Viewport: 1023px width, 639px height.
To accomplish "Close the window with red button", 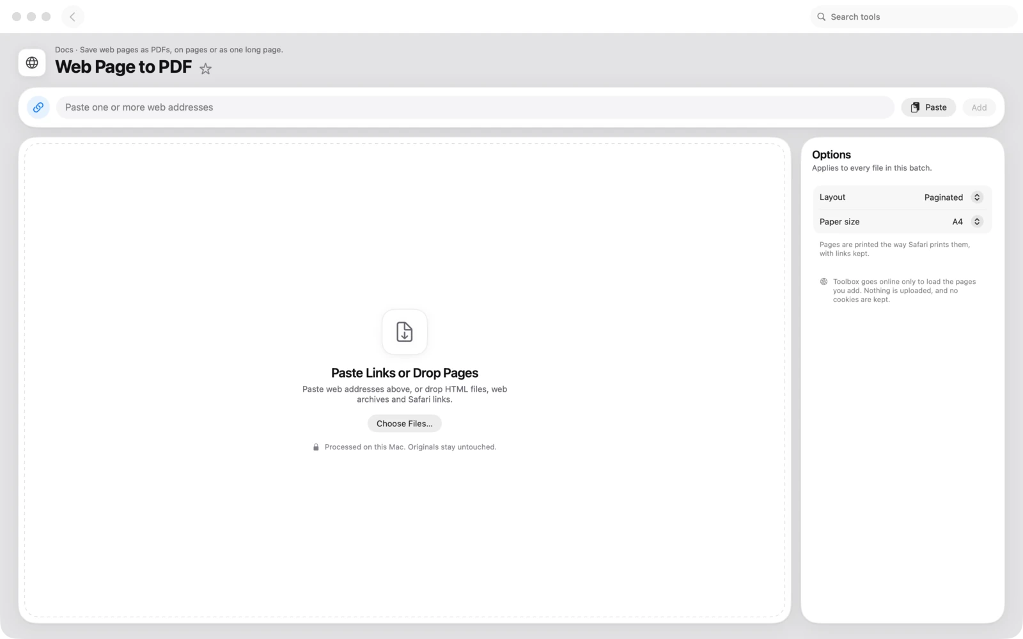I will (17, 17).
